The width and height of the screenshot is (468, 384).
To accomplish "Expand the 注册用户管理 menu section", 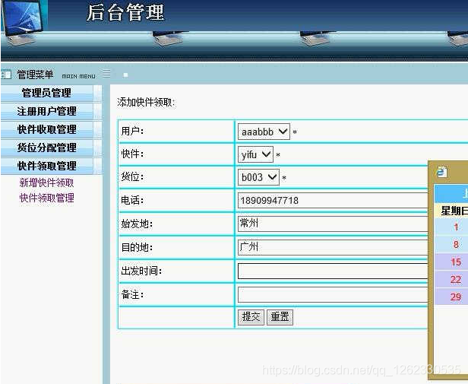I will point(47,111).
